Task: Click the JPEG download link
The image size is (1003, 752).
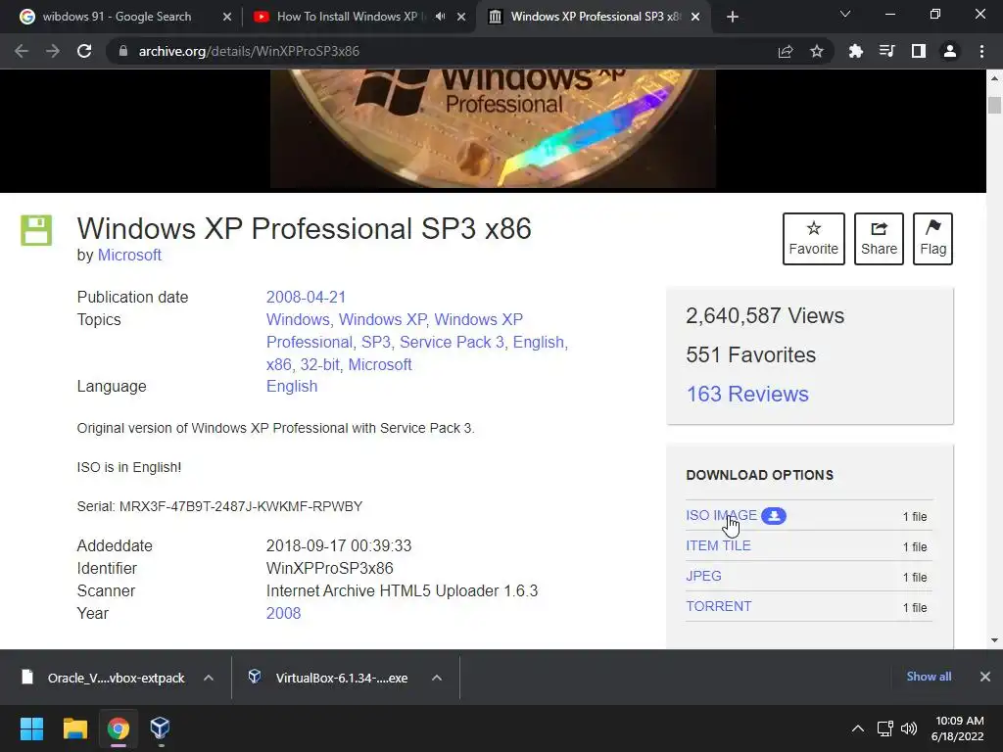Action: 703,576
